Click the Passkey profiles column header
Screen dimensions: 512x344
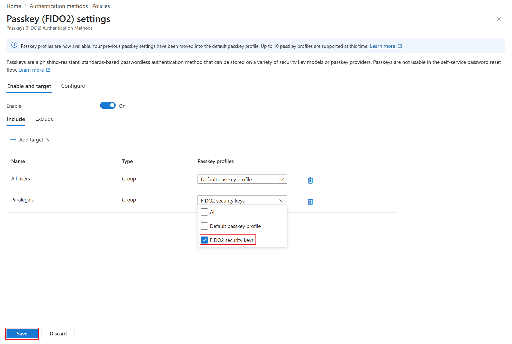point(216,161)
